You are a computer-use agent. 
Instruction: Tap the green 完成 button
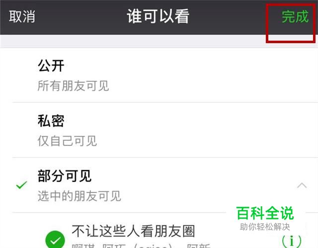pyautogui.click(x=295, y=16)
